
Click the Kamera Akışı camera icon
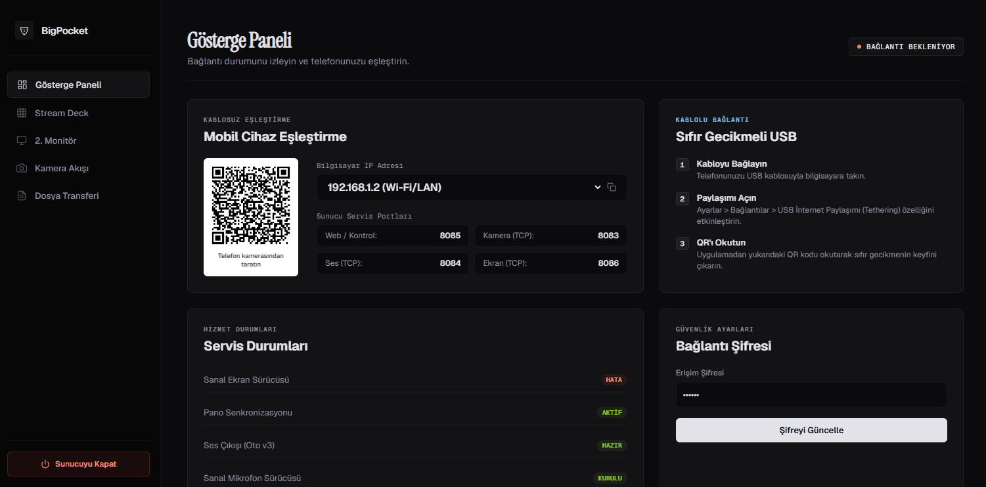click(x=22, y=168)
